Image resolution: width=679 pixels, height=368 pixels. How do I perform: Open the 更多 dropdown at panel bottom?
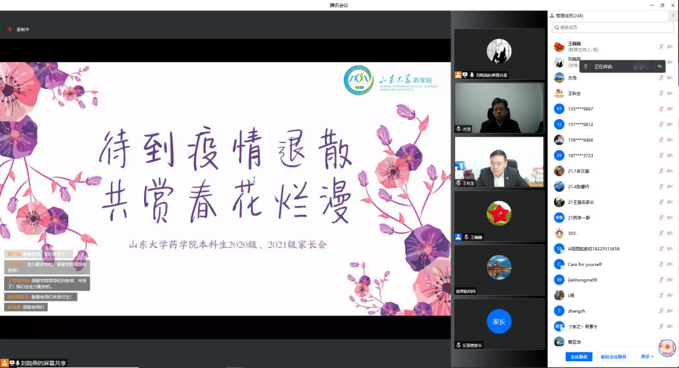[648, 357]
